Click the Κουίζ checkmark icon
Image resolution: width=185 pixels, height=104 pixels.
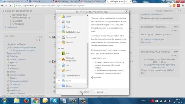tap(63, 22)
